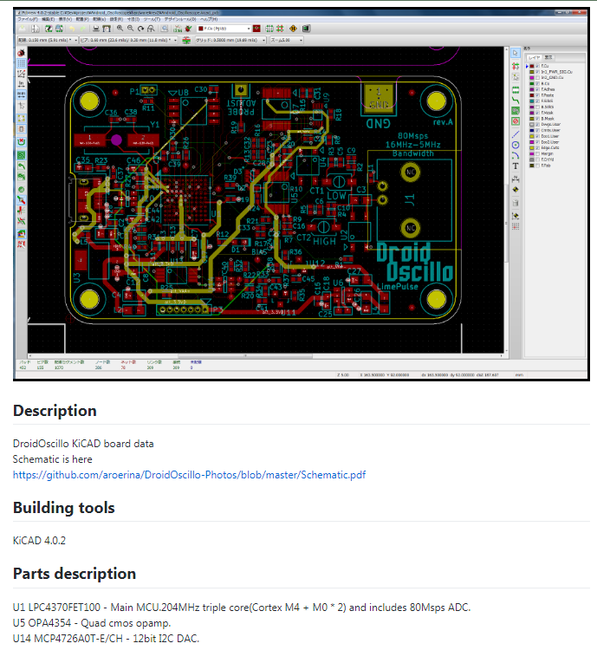This screenshot has width=597, height=650.
Task: Toggle Edge.Cuts layer checkbox
Action: 537,147
